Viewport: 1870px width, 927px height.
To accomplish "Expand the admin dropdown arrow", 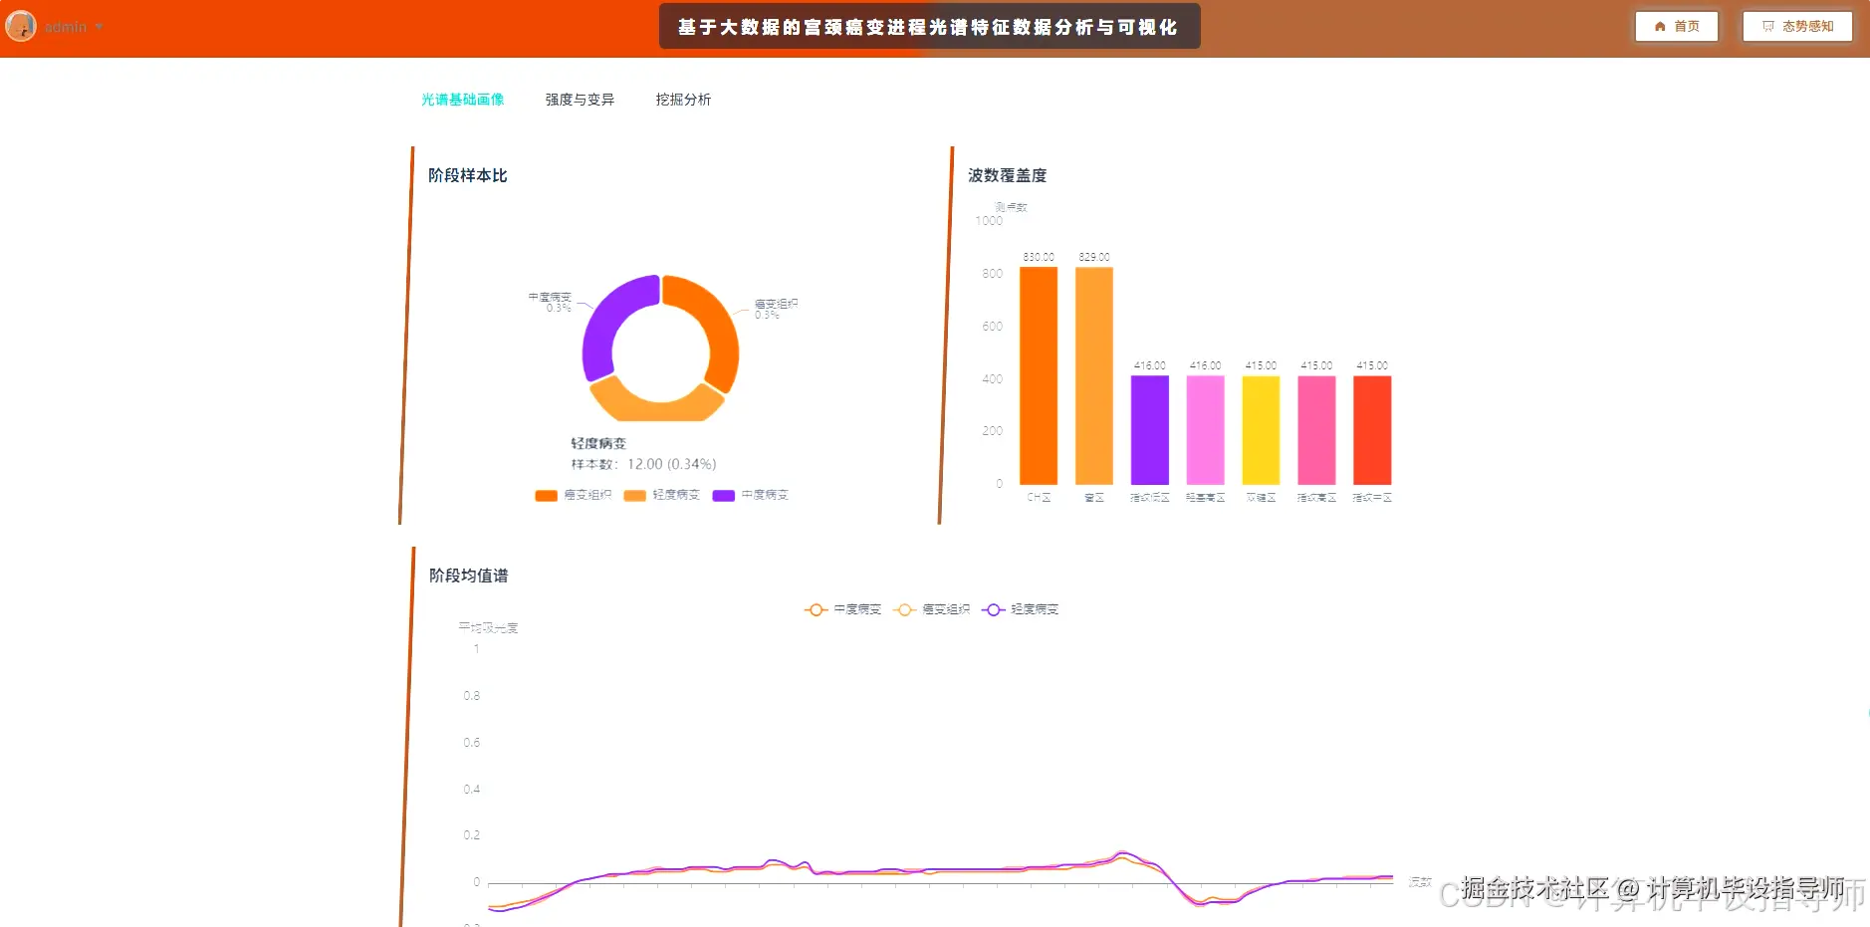I will point(99,27).
